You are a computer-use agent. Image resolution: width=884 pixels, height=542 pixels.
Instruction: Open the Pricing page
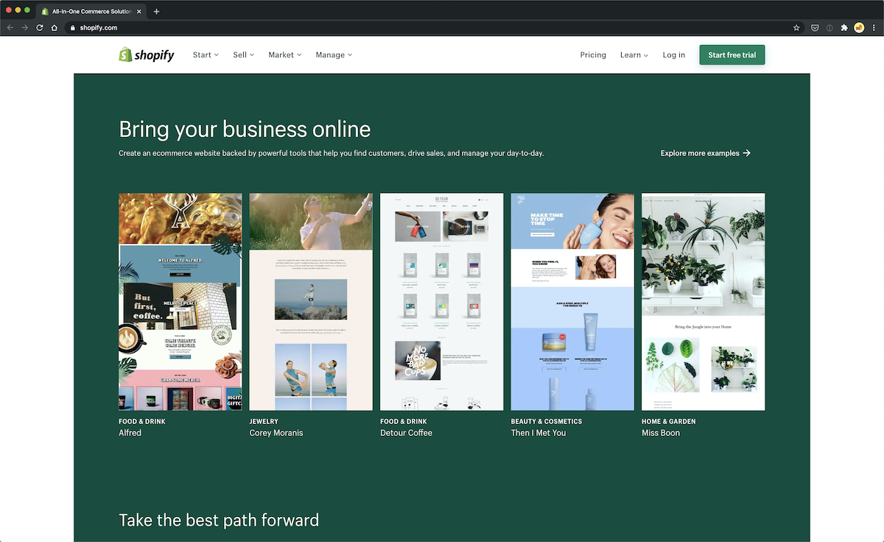(593, 54)
